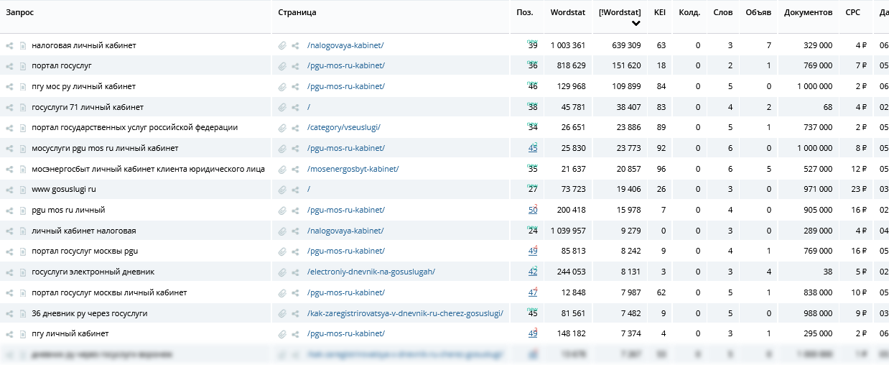Click paperclip icon next to /electroniy-dnevnik-na-gosuslugah/
Viewport: 889px width, 365px height.
coord(282,272)
